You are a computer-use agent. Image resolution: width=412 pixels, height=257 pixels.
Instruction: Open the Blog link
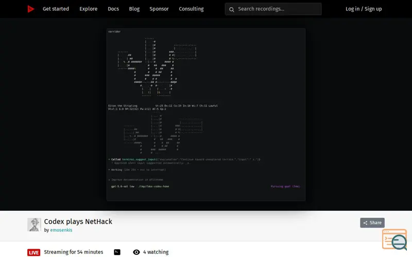pyautogui.click(x=134, y=9)
